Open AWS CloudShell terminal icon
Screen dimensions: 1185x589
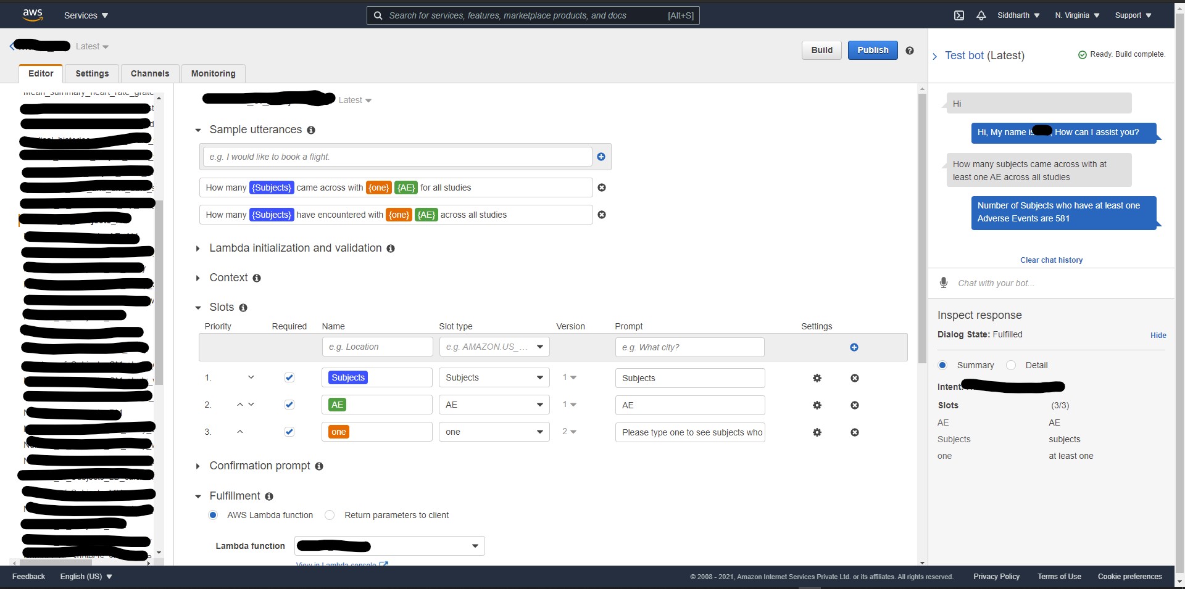click(959, 15)
